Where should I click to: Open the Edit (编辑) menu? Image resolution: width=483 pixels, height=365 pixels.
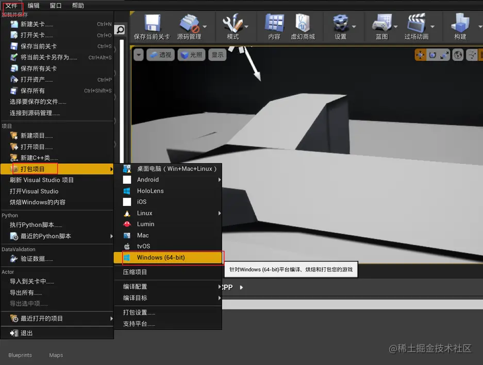coord(34,6)
